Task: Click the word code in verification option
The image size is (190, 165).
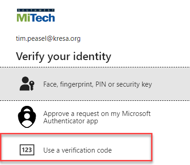Action: point(104,150)
